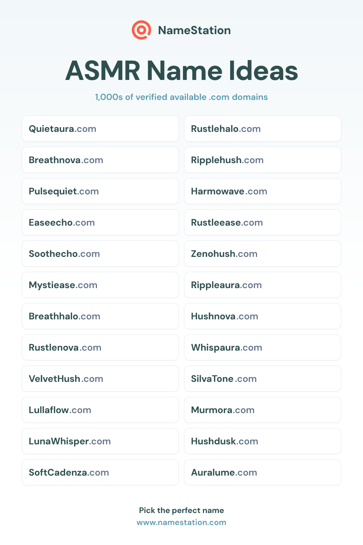Choose the Ripplehush.com name idea
The height and width of the screenshot is (545, 363).
click(262, 160)
